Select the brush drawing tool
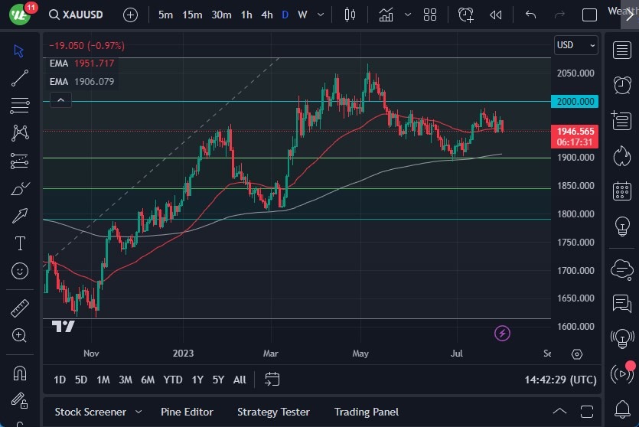 tap(20, 188)
